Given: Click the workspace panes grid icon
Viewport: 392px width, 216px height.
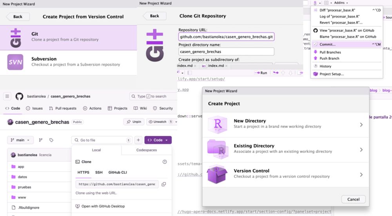Looking at the screenshot, I should (326, 3).
